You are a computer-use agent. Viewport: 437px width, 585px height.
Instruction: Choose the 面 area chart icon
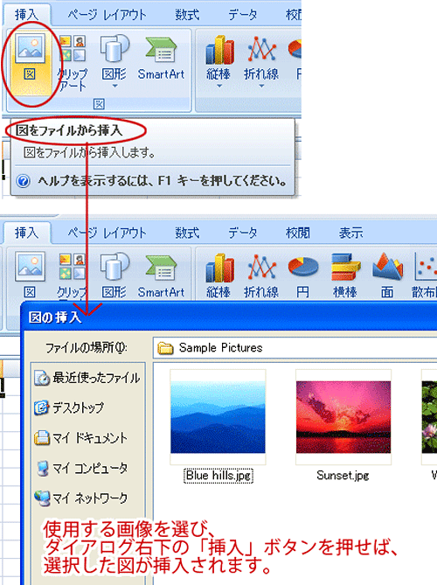pos(387,275)
